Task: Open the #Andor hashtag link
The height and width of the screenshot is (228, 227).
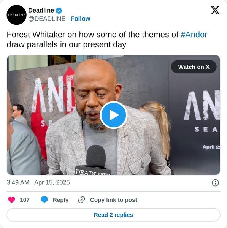Action: click(x=194, y=35)
